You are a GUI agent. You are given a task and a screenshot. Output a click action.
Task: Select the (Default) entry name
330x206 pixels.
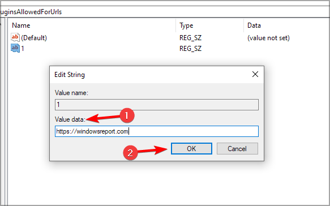(x=34, y=38)
